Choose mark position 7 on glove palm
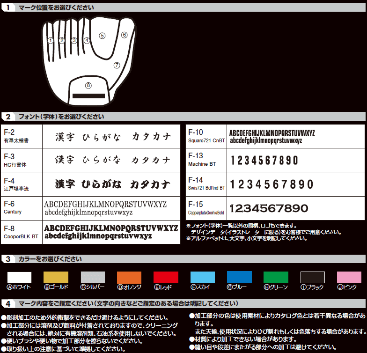This screenshot has height=353, width=367. [117, 65]
